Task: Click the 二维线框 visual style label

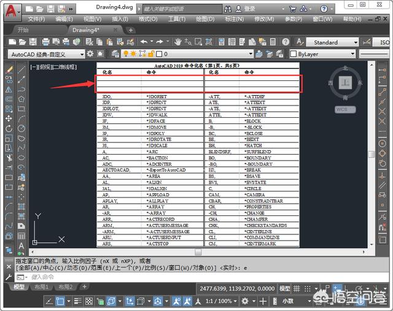Action: 63,67
